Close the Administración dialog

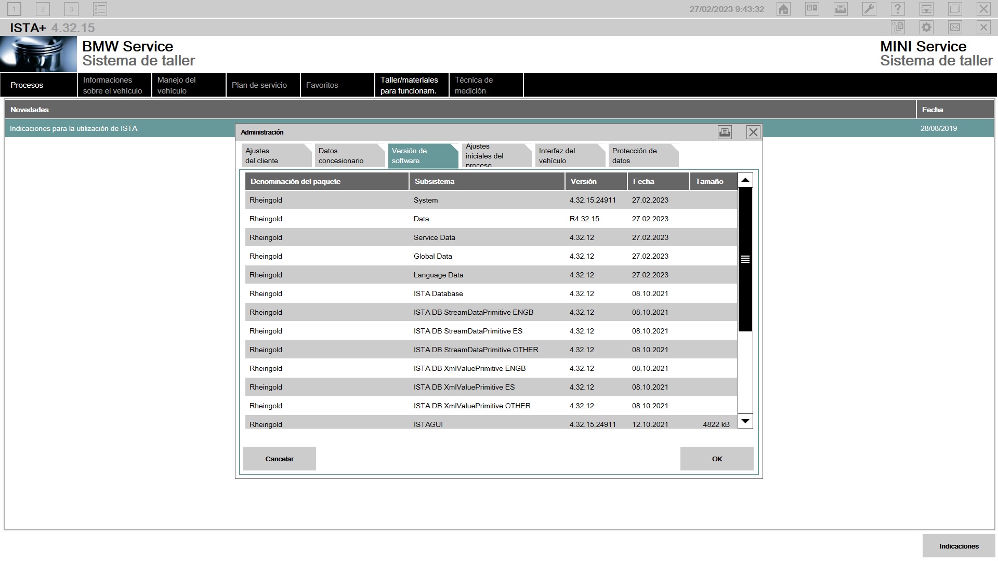tap(753, 132)
